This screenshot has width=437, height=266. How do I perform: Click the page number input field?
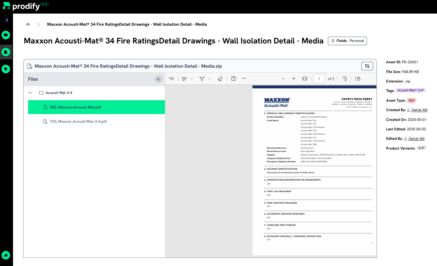[x=319, y=79]
